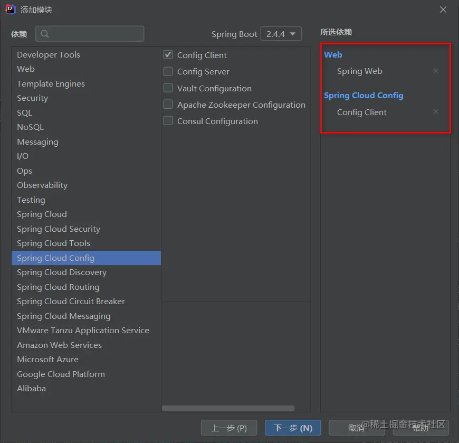Image resolution: width=459 pixels, height=443 pixels.
Task: Select the Alibaba category
Action: pos(86,388)
